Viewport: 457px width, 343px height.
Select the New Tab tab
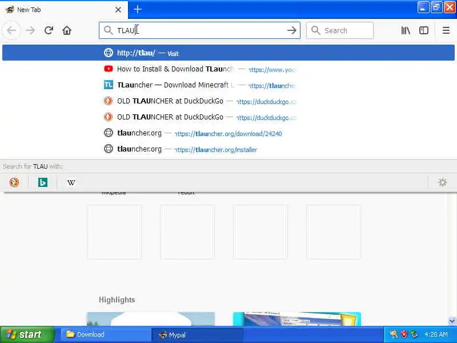pos(64,10)
